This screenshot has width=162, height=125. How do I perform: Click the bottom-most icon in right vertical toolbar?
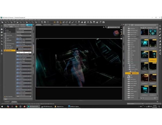click(x=160, y=53)
